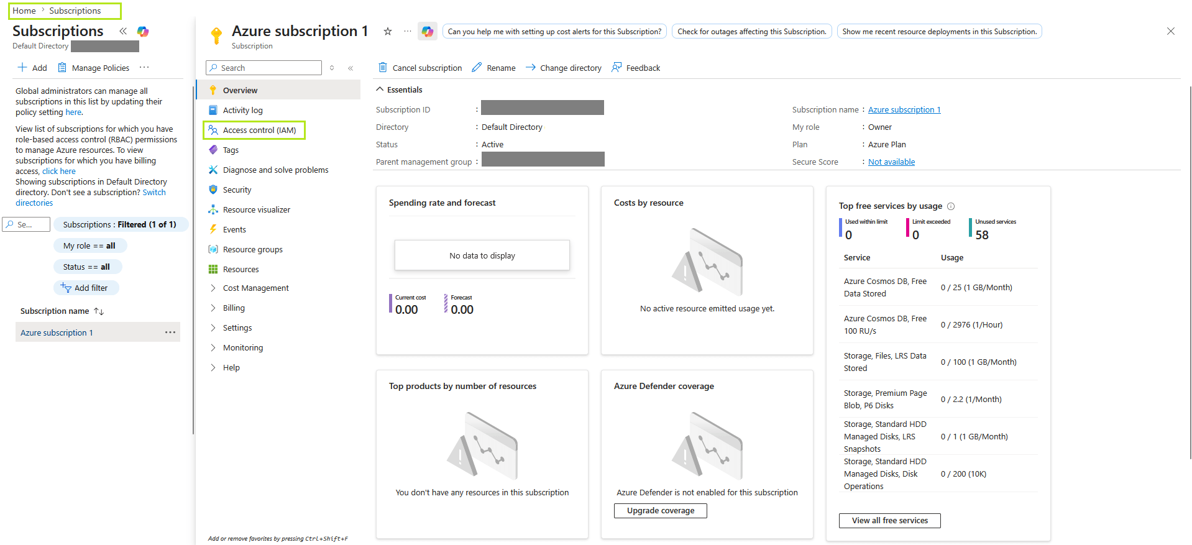Open Resource visualizer
This screenshot has height=545, width=1192.
pos(278,209)
